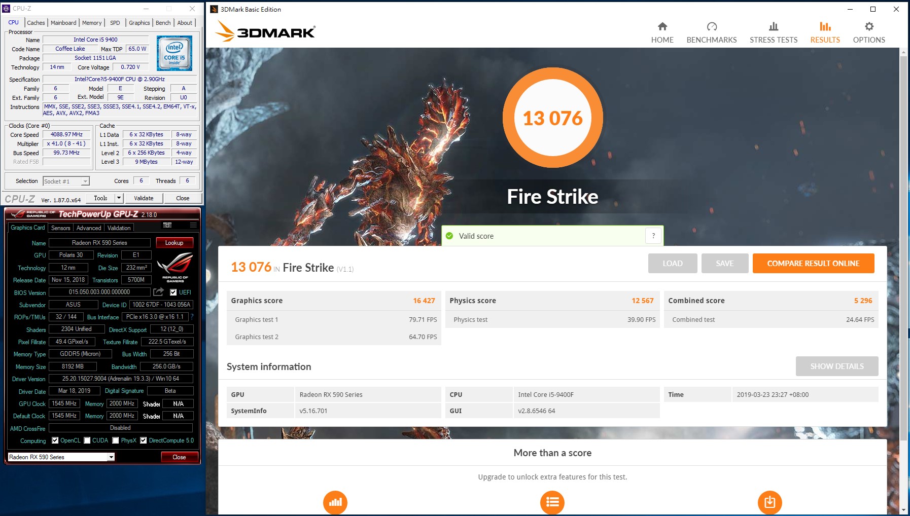Click the 3DMark Load button
Image resolution: width=910 pixels, height=516 pixels.
[x=673, y=263]
